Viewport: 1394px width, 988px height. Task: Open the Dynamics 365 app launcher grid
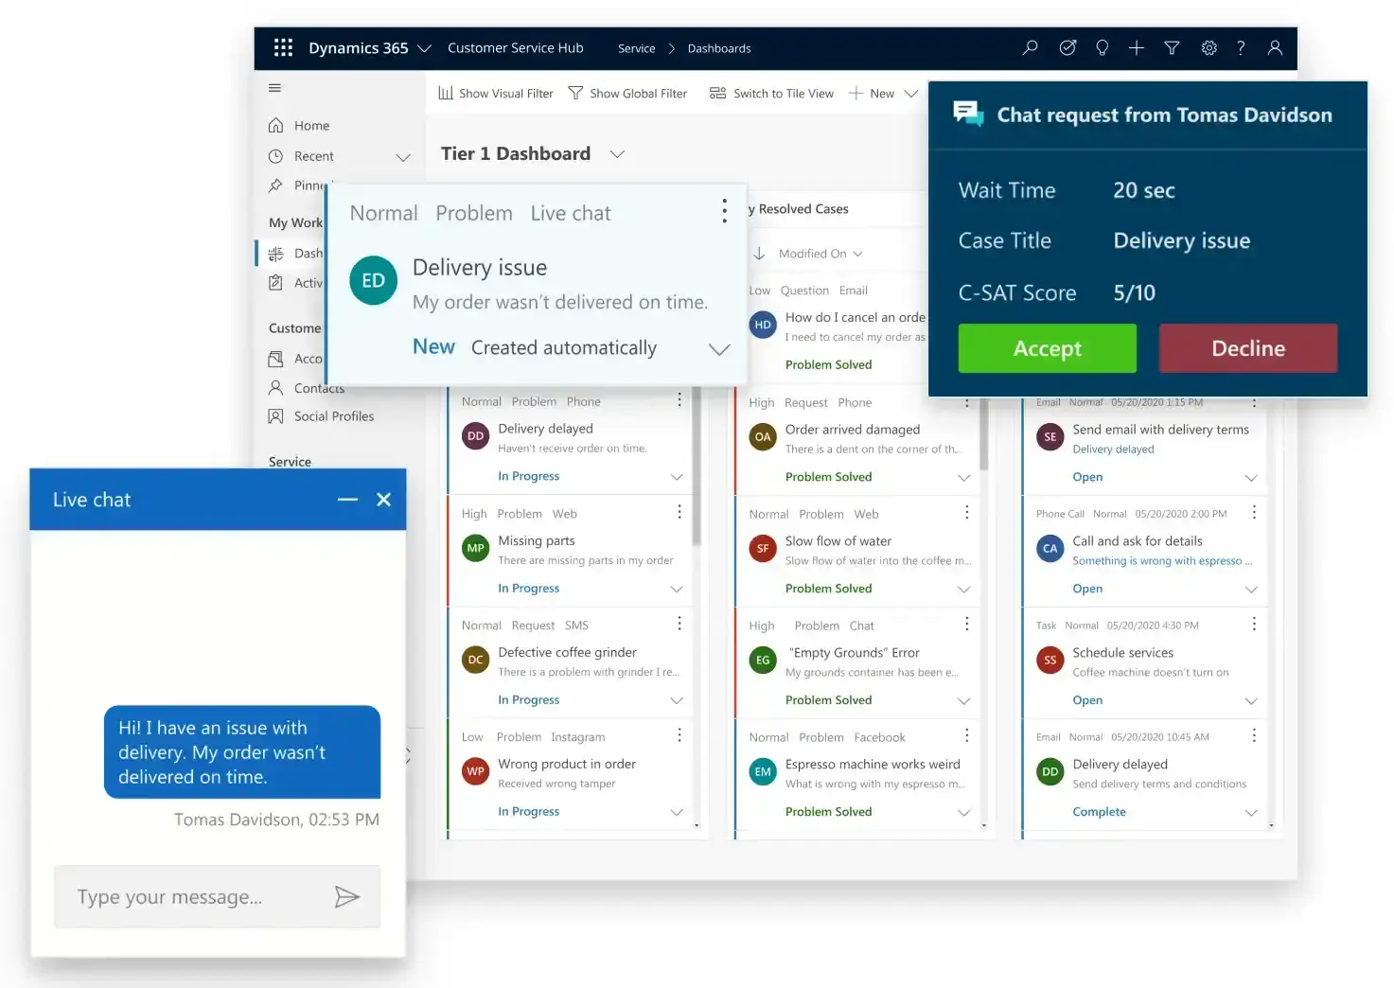click(x=283, y=47)
